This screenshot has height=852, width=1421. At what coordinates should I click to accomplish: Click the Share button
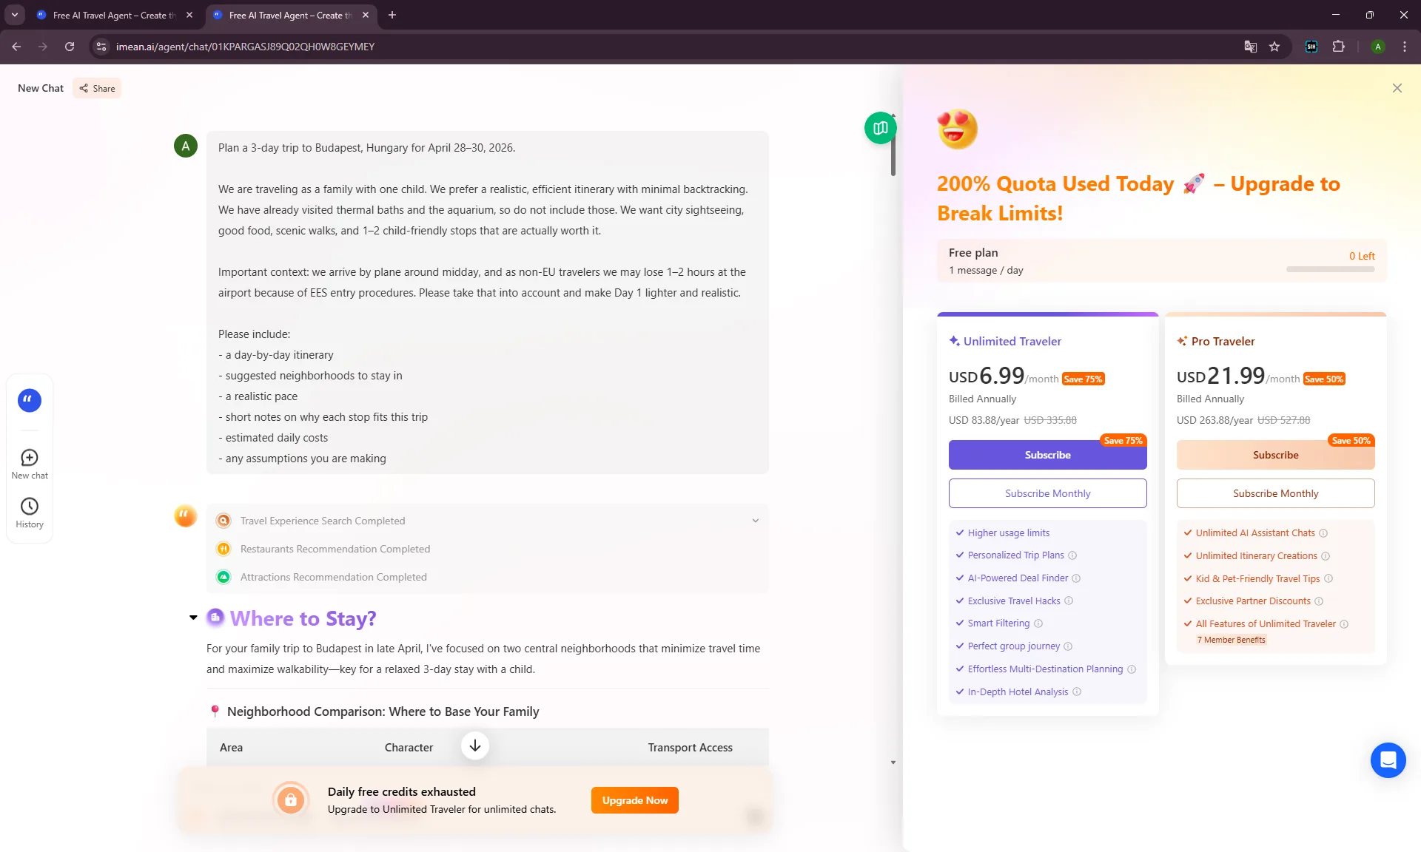point(97,88)
